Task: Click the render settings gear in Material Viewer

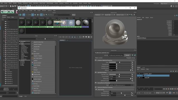Action: (134, 15)
